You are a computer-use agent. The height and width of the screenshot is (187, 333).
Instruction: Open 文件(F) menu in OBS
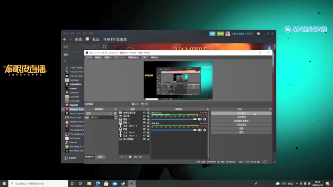coord(89,57)
